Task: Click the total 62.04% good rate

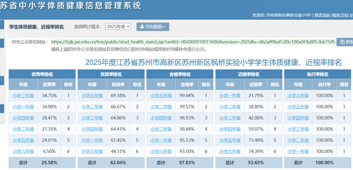Action: pyautogui.click(x=118, y=163)
